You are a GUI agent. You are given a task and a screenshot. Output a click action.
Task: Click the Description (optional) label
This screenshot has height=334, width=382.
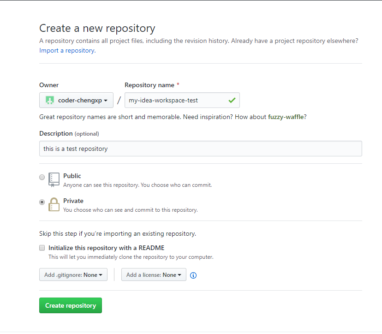(x=69, y=133)
